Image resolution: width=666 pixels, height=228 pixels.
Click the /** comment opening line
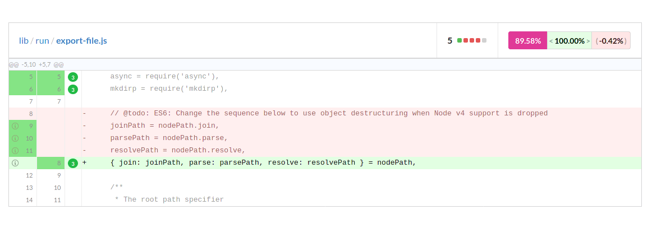117,187
